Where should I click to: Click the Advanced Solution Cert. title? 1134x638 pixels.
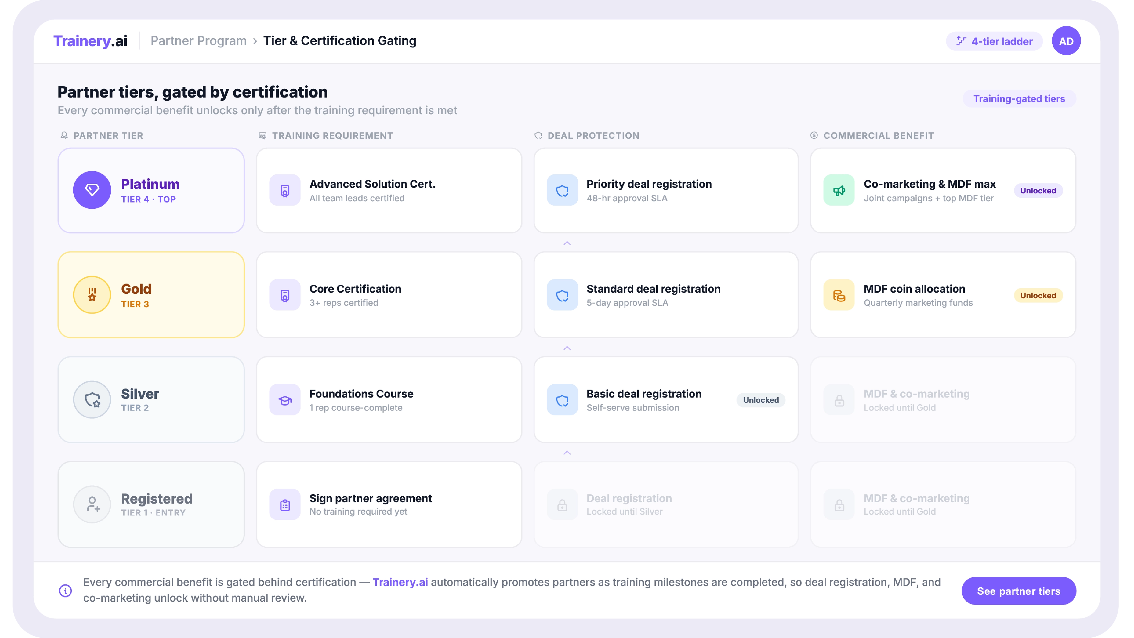(x=373, y=184)
